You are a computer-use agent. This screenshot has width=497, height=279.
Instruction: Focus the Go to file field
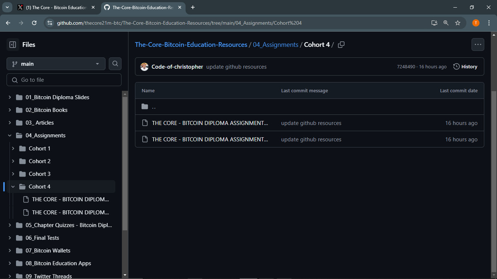[x=64, y=80]
